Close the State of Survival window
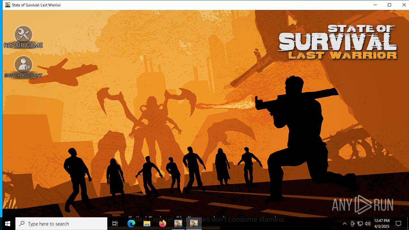The width and height of the screenshot is (409, 230). [404, 5]
